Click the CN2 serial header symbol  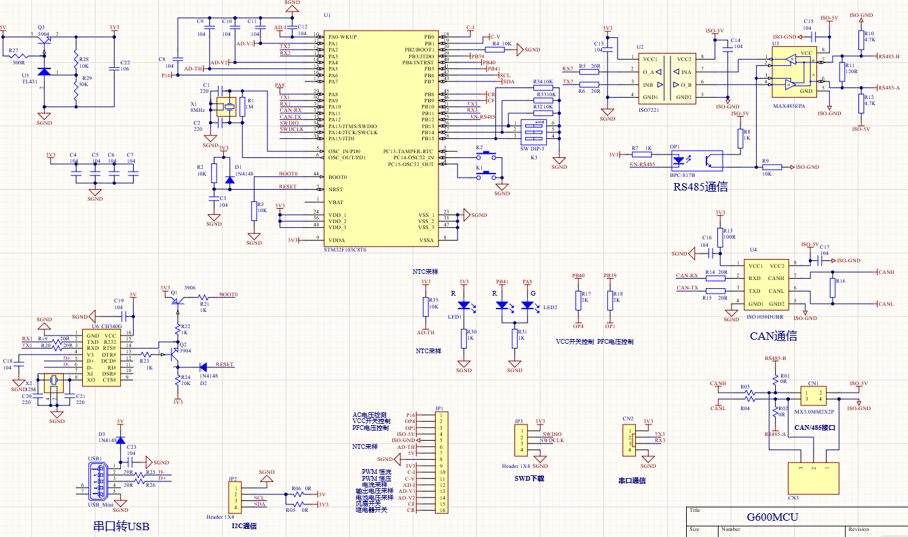pos(630,440)
